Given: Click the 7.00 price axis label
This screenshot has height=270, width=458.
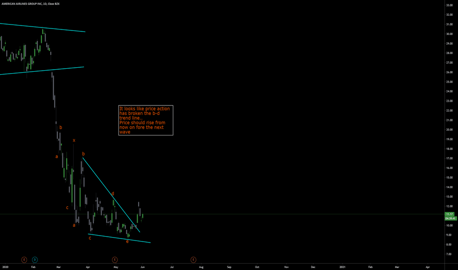Looking at the screenshot, I should point(449,254).
